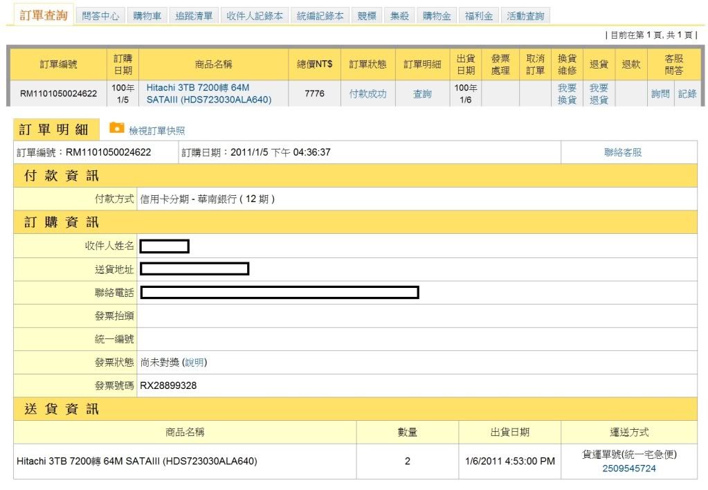Open the 集殺 tab

click(x=399, y=16)
